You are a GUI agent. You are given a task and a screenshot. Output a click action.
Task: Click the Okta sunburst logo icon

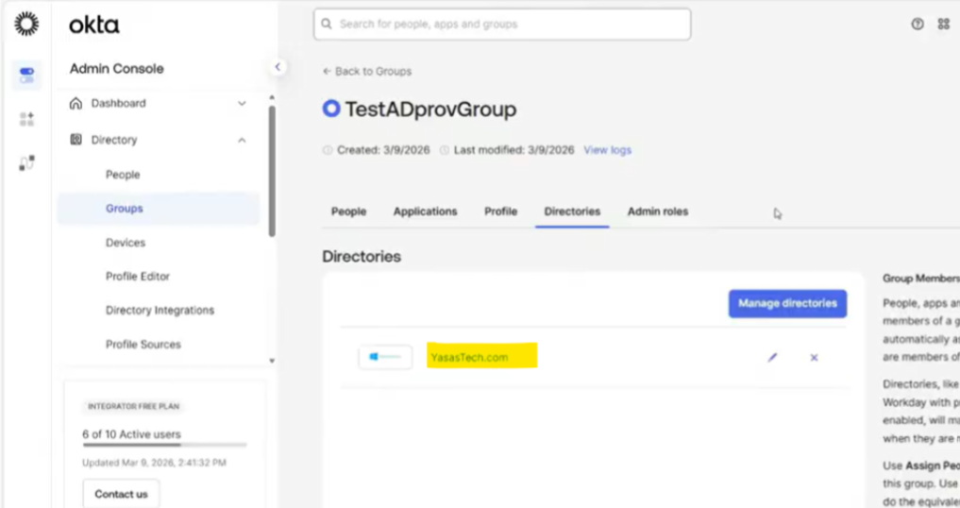(26, 25)
